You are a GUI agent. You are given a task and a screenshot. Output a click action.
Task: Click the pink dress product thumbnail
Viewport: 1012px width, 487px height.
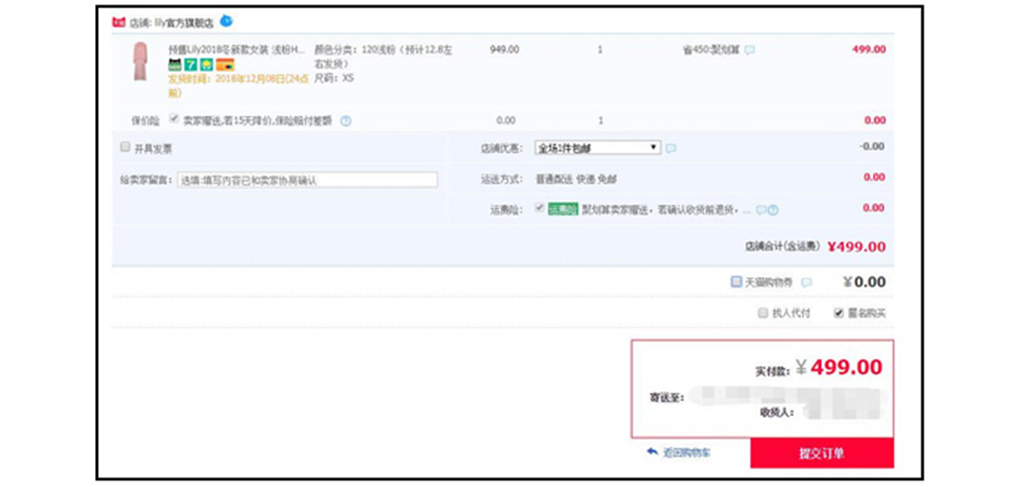click(x=140, y=63)
